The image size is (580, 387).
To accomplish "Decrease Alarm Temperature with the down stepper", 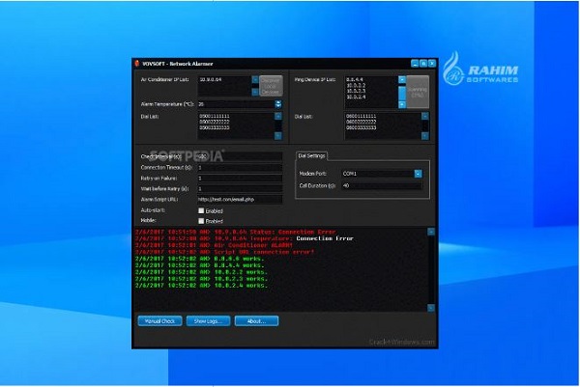I will point(278,106).
